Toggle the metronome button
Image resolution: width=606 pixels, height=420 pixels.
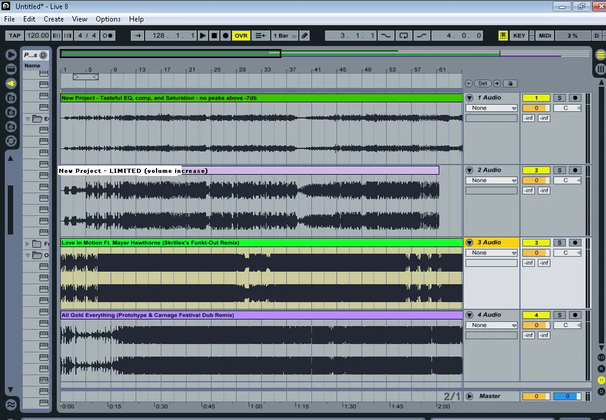[x=107, y=35]
